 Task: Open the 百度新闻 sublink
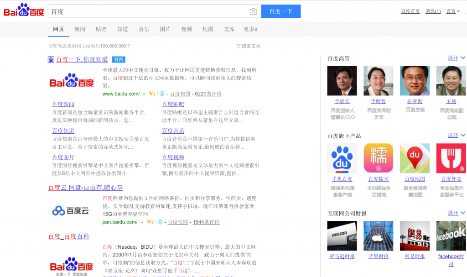pos(63,105)
